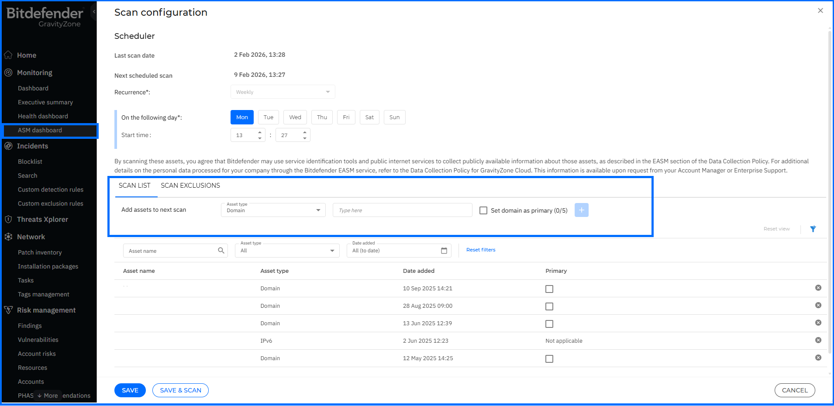Toggle Primary checkbox for 13 Jun 2025 asset

549,324
